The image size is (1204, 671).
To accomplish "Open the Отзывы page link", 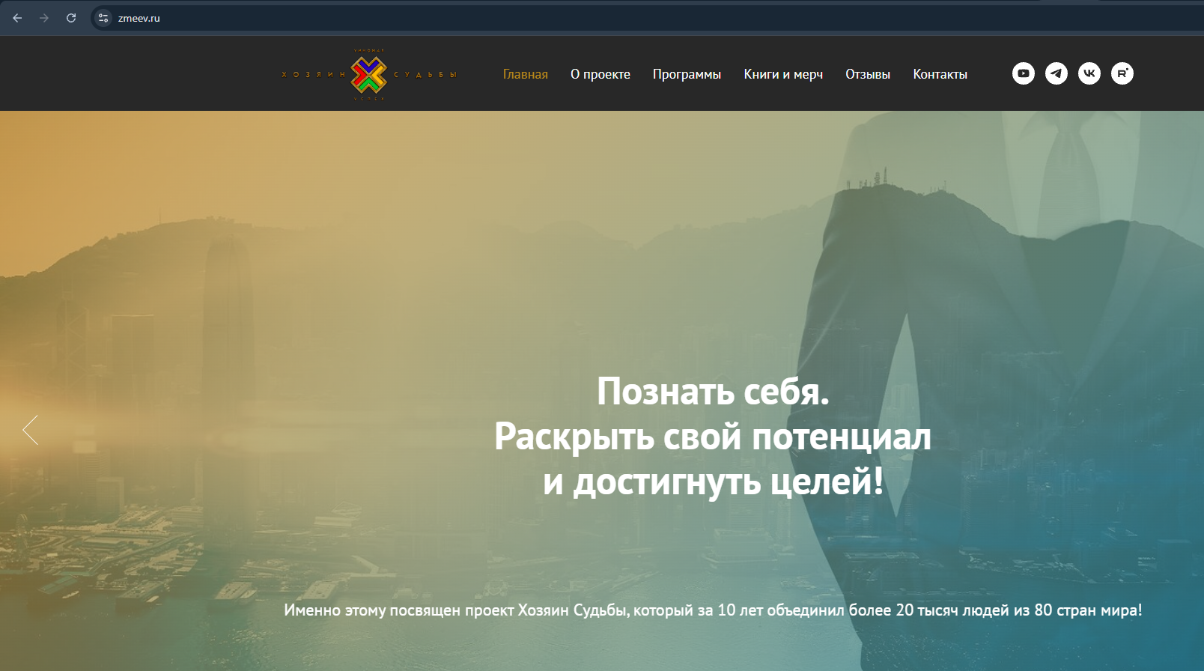I will [868, 74].
